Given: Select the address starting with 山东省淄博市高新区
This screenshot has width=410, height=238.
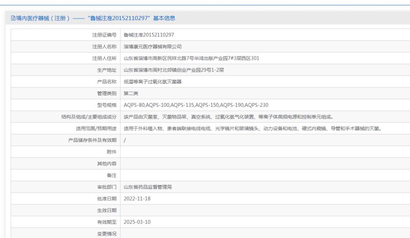Looking at the screenshot, I should coord(191,58).
